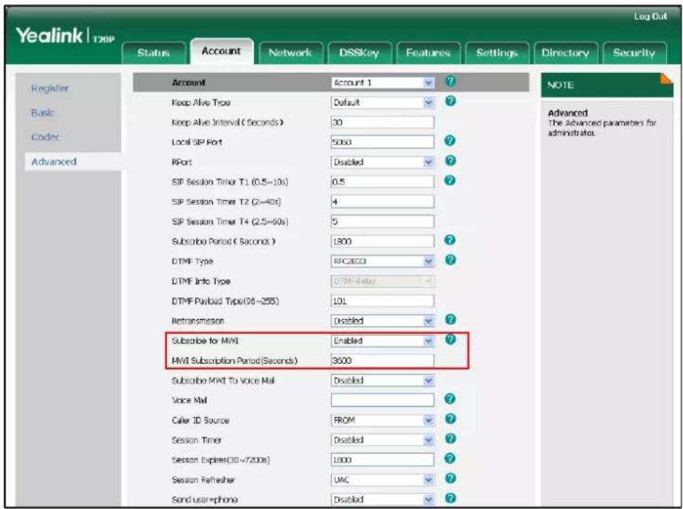This screenshot has height=509, width=683.
Task: Click the Local SIP Port input field
Action: pos(383,142)
